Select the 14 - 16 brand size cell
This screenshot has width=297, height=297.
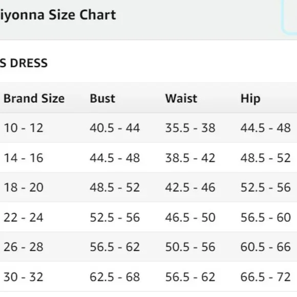24,158
